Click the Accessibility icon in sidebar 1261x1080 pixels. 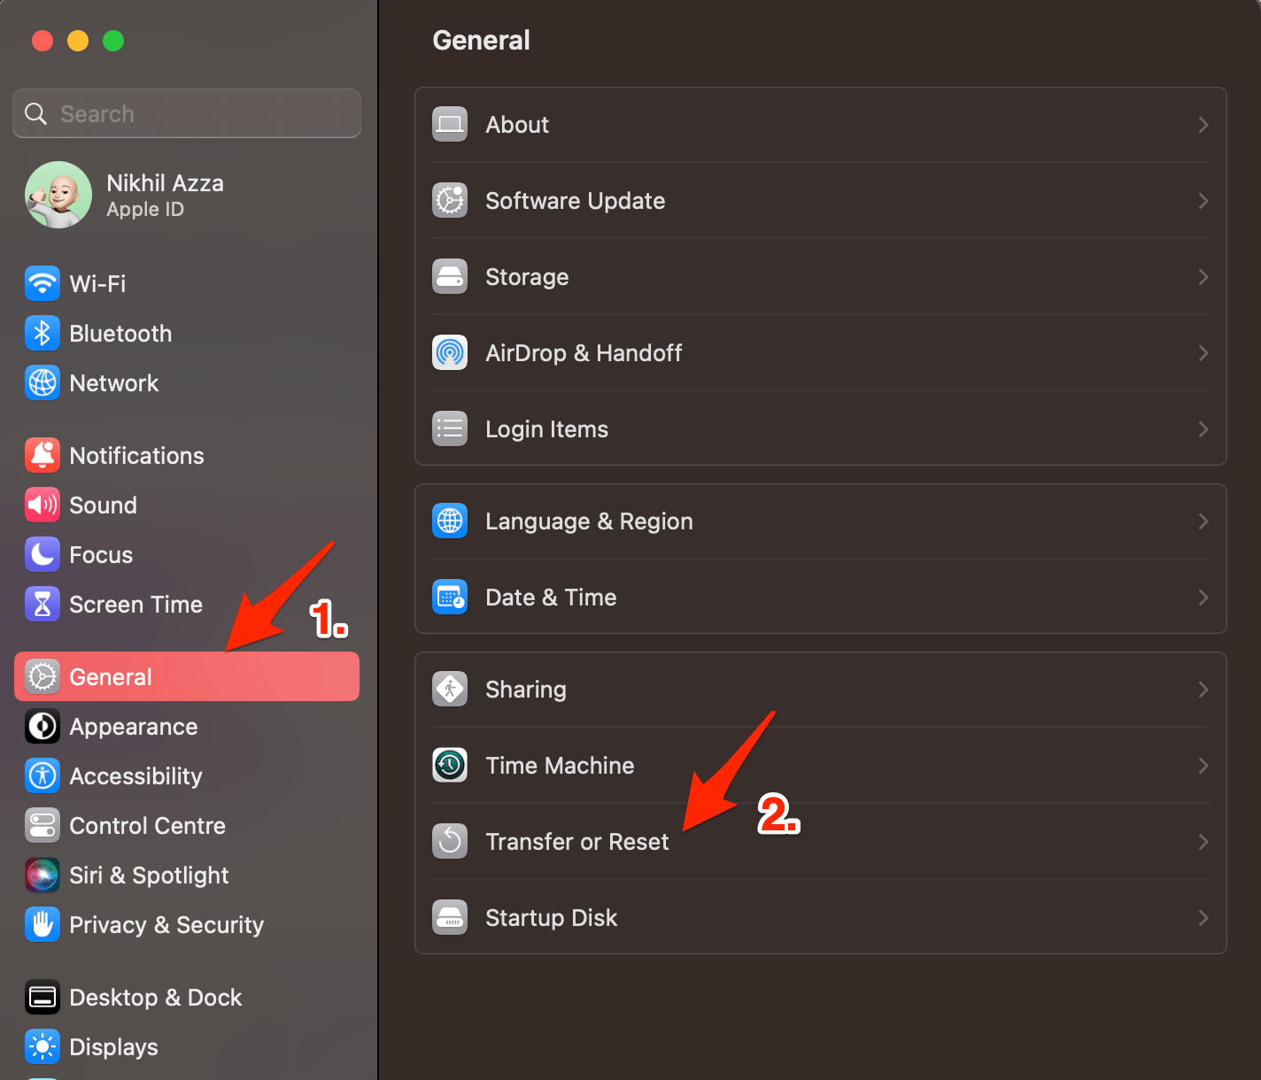point(43,776)
